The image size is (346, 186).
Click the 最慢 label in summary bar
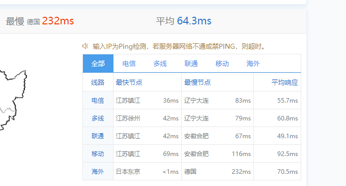pos(15,21)
